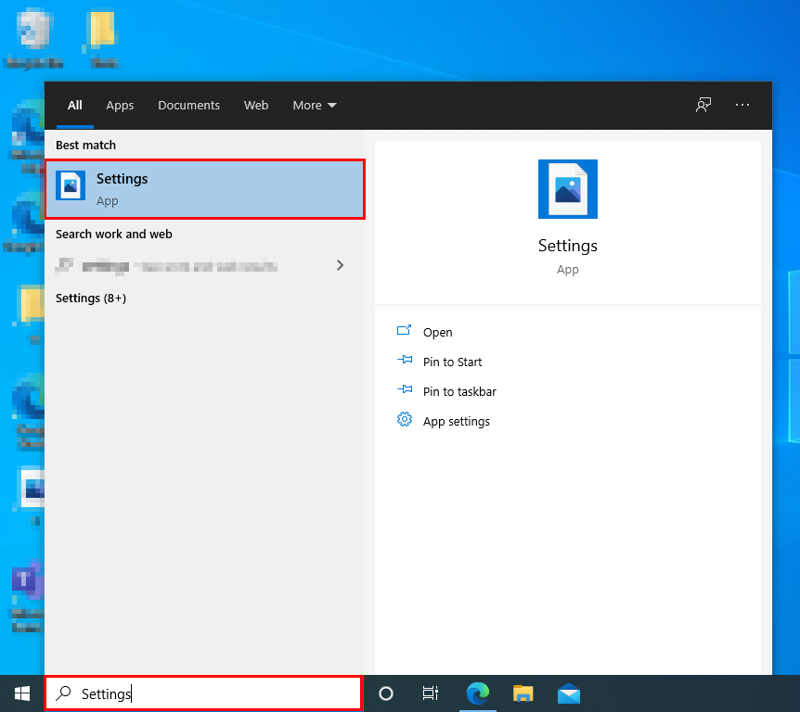
Task: Click the large Settings app icon in preview pane
Action: point(568,189)
